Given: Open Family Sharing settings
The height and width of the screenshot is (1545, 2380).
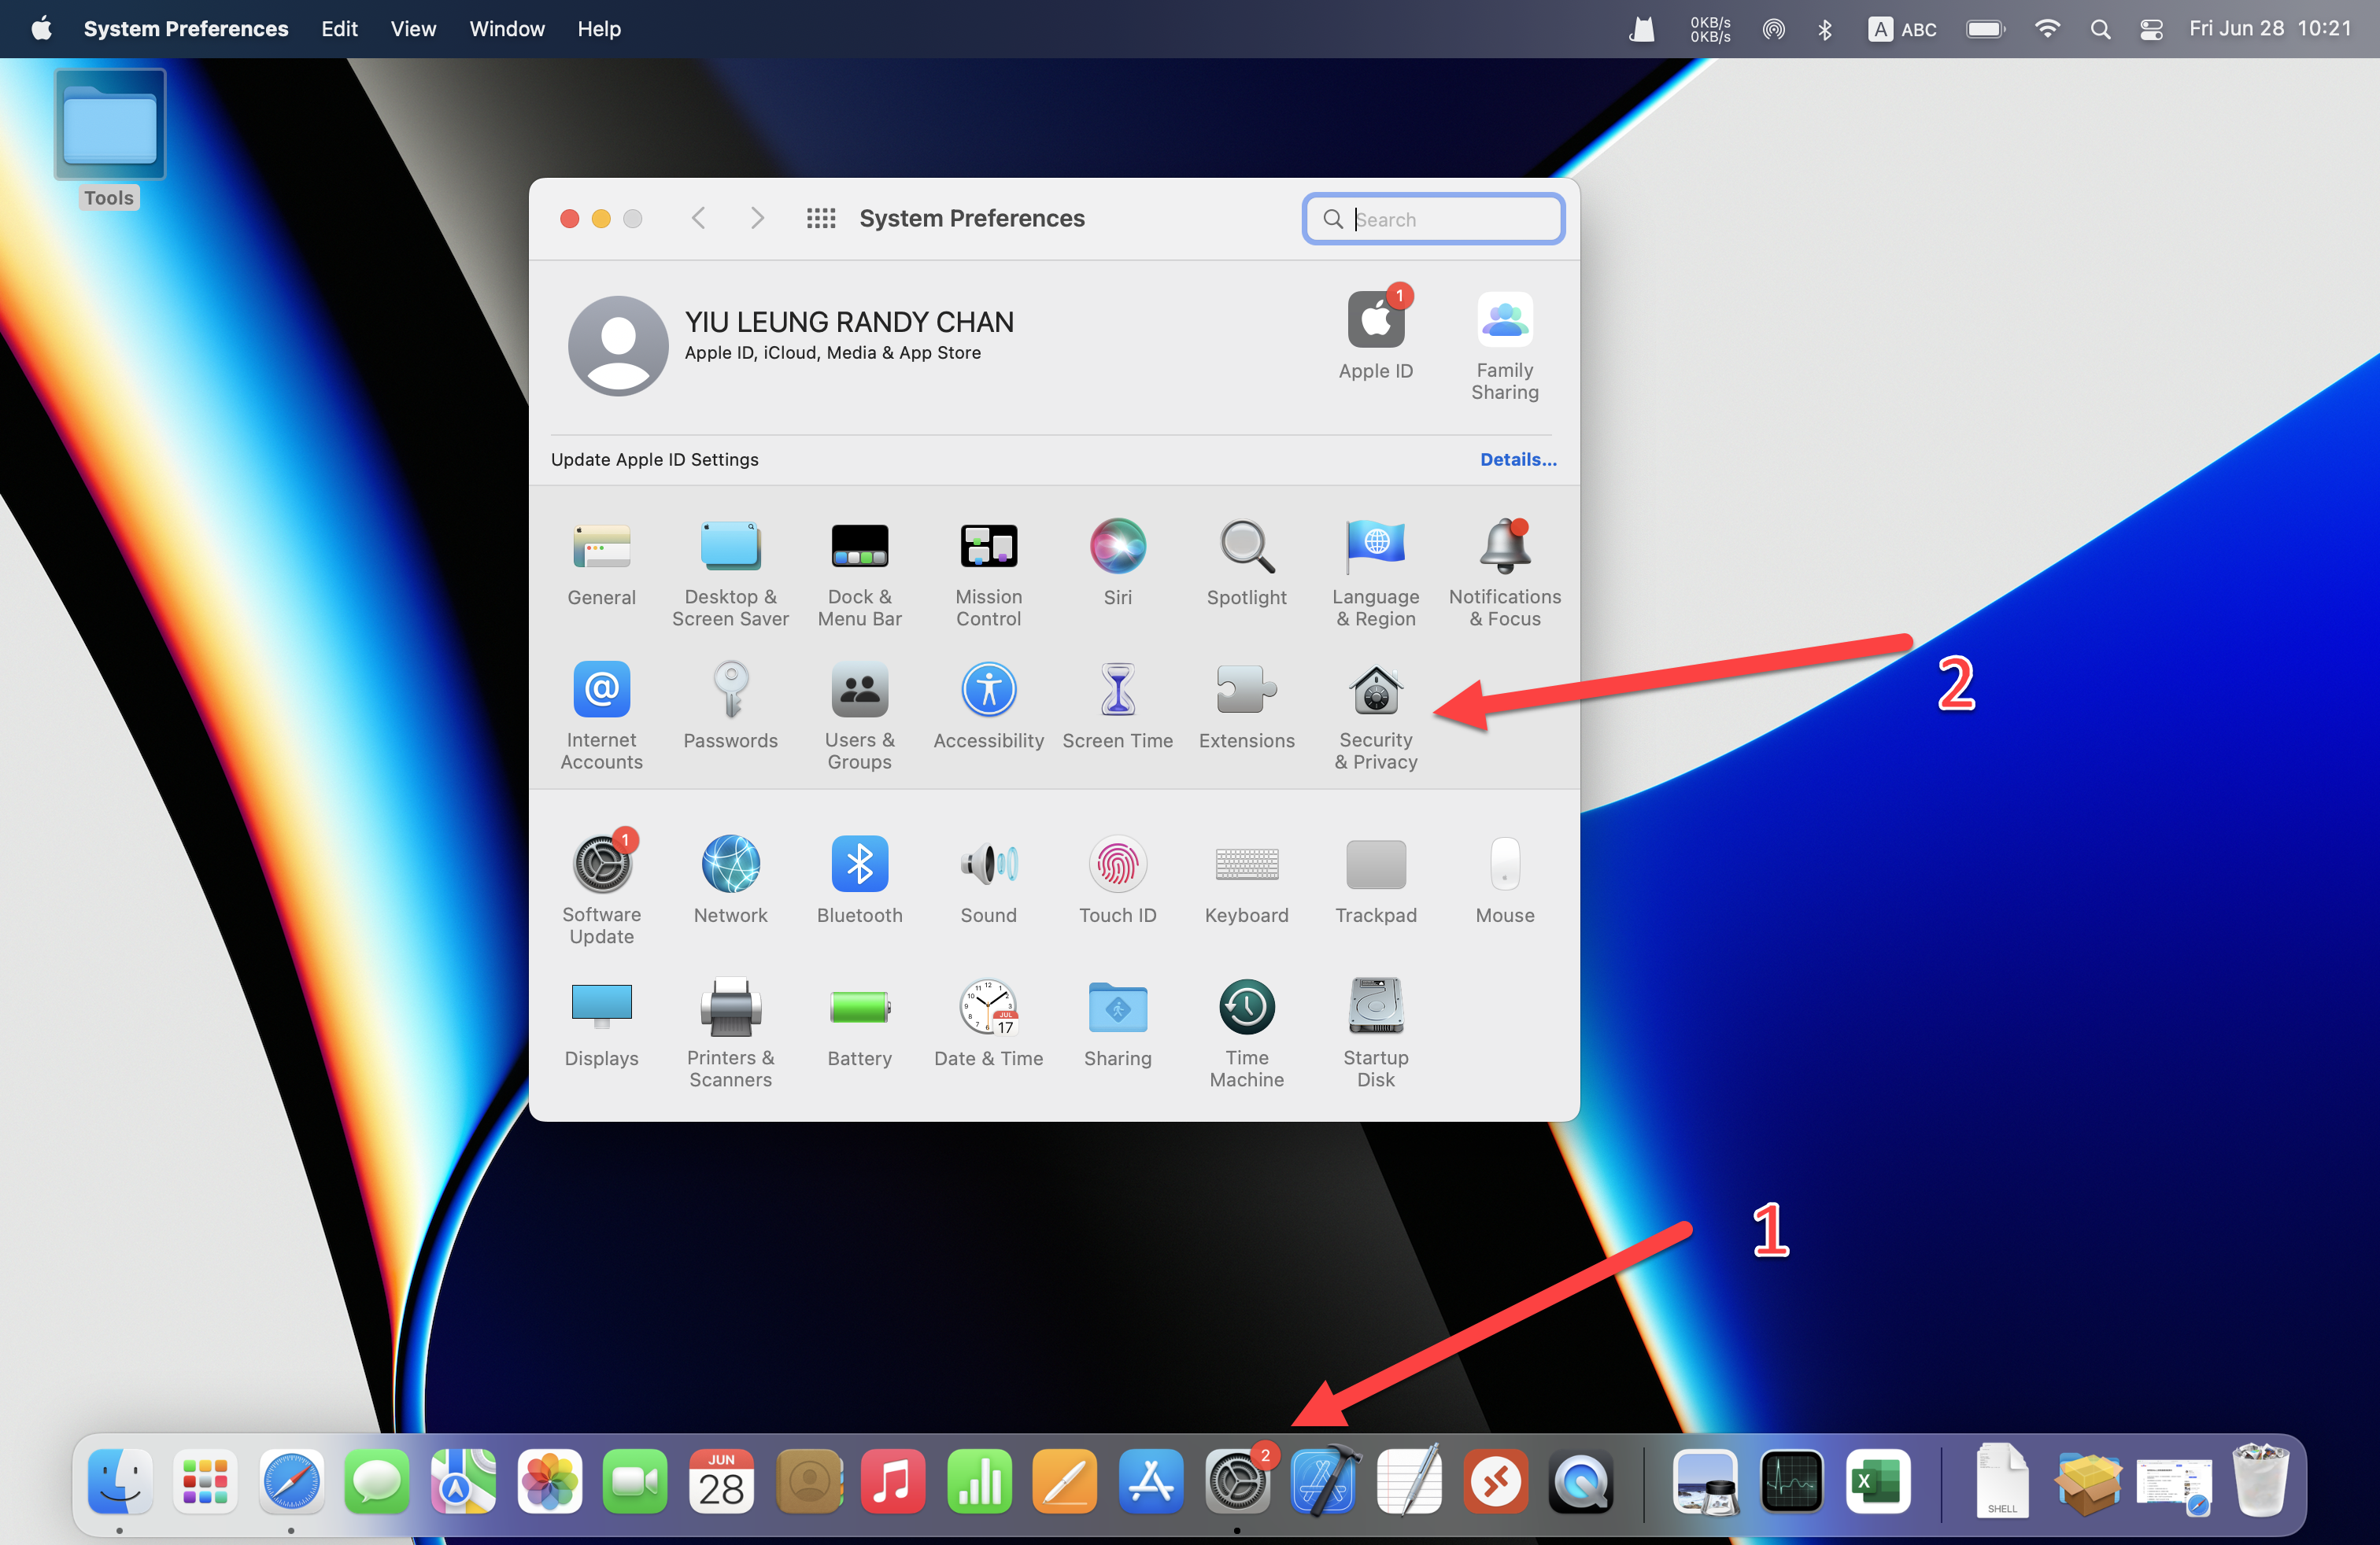Looking at the screenshot, I should click(1504, 322).
